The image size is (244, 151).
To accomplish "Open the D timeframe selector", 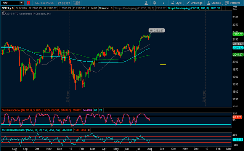I will 164,3.
